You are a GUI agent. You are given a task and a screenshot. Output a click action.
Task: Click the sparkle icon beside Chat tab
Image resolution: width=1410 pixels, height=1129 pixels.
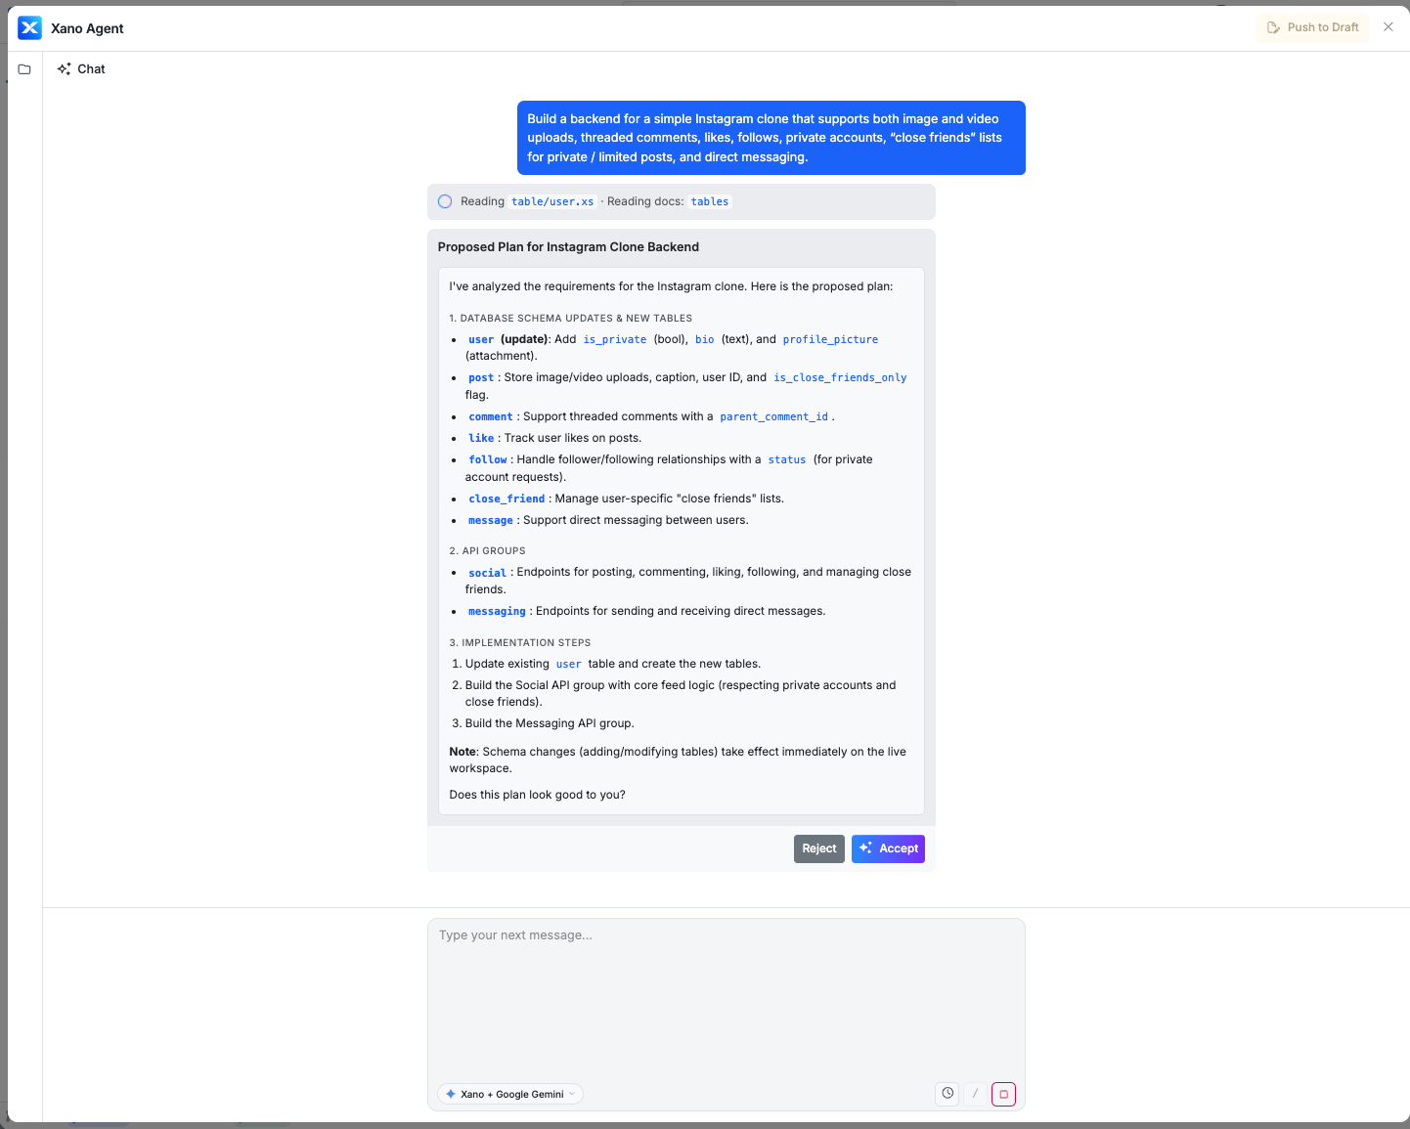[64, 69]
